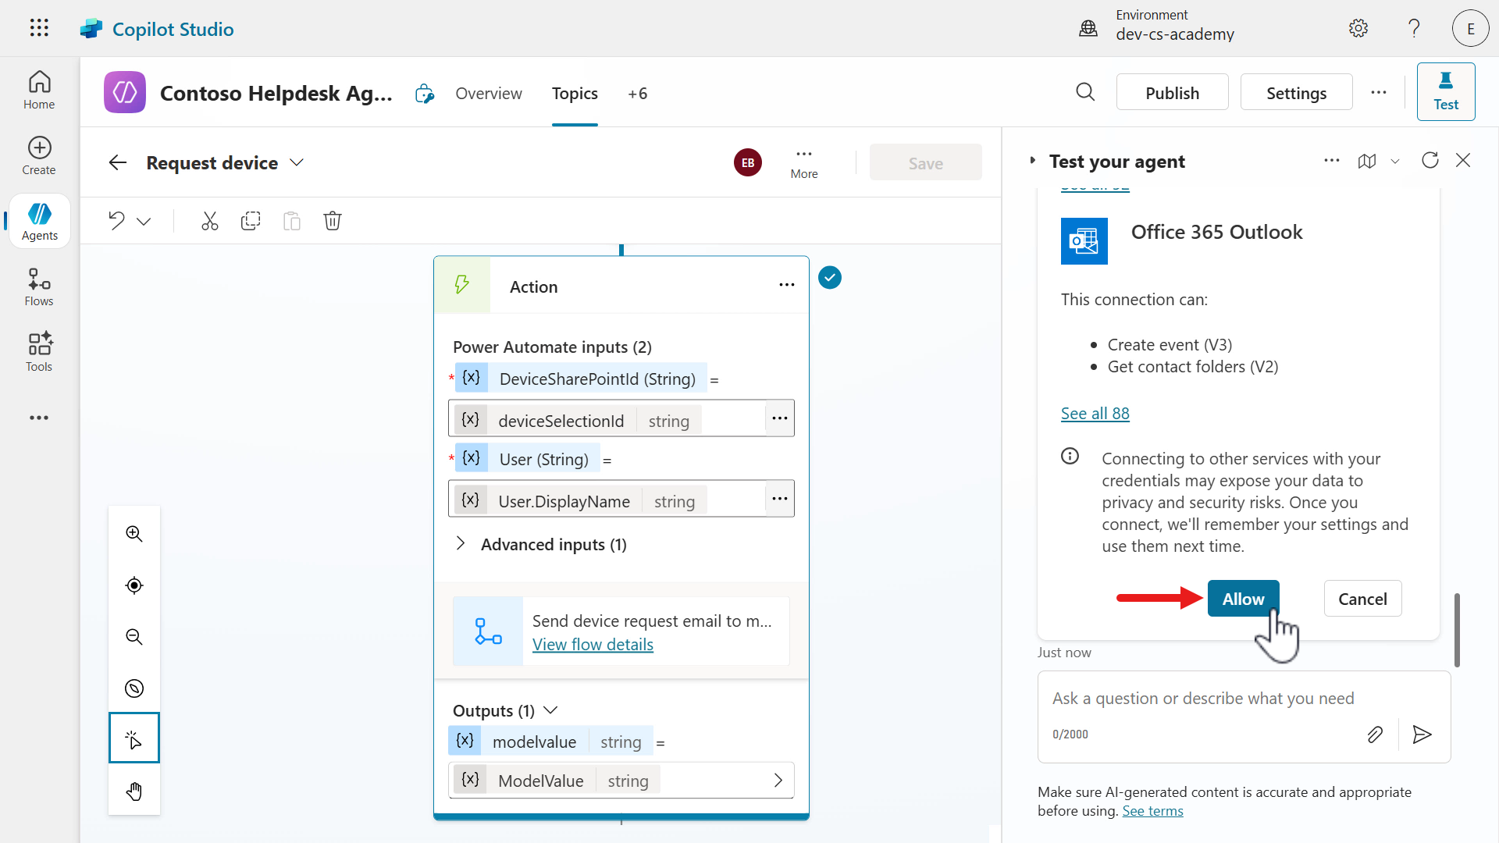Toggle the Test panel button
This screenshot has height=843, width=1499.
point(1445,91)
